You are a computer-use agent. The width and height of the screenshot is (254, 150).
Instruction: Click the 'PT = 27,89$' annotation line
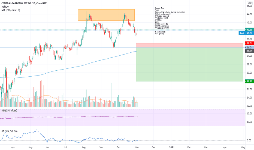click(x=159, y=34)
